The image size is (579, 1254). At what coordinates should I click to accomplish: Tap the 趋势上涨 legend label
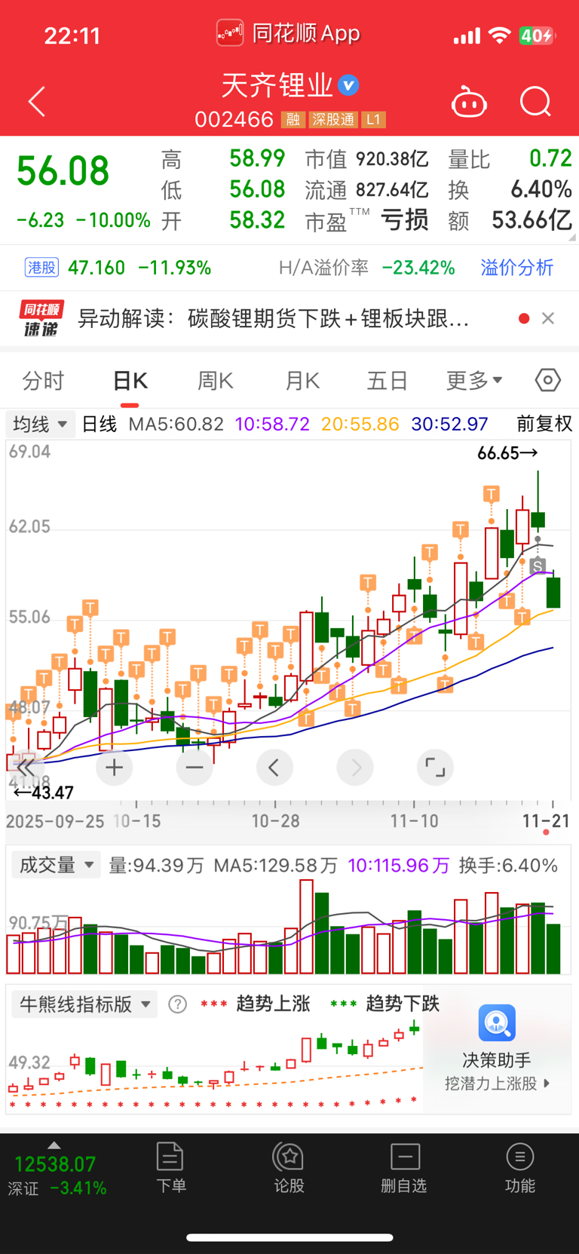click(x=273, y=1004)
